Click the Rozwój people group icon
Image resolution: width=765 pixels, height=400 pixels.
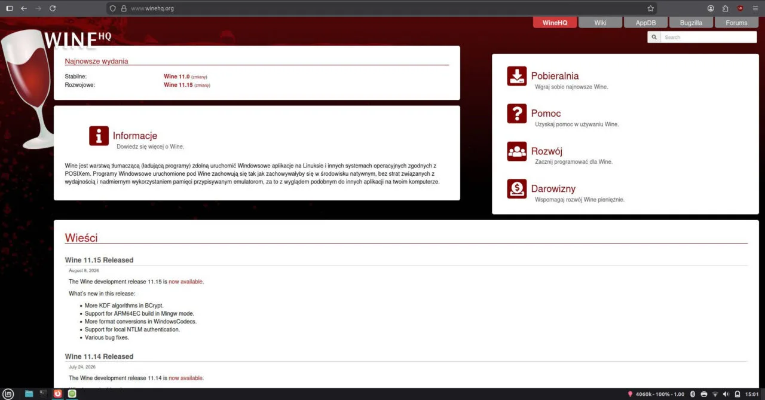click(517, 151)
